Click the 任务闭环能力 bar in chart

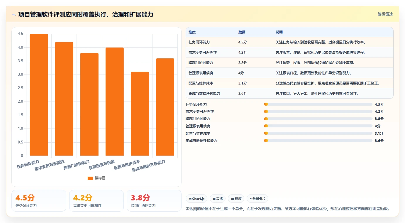[x=39, y=95]
